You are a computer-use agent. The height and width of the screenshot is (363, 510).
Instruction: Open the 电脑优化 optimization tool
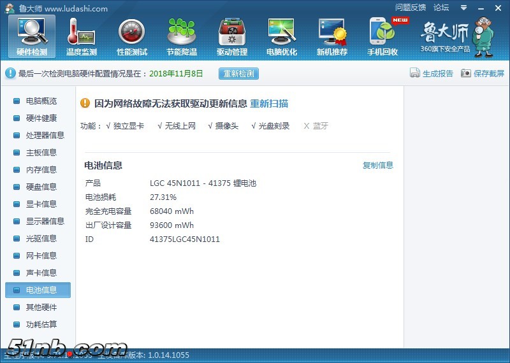coord(281,36)
